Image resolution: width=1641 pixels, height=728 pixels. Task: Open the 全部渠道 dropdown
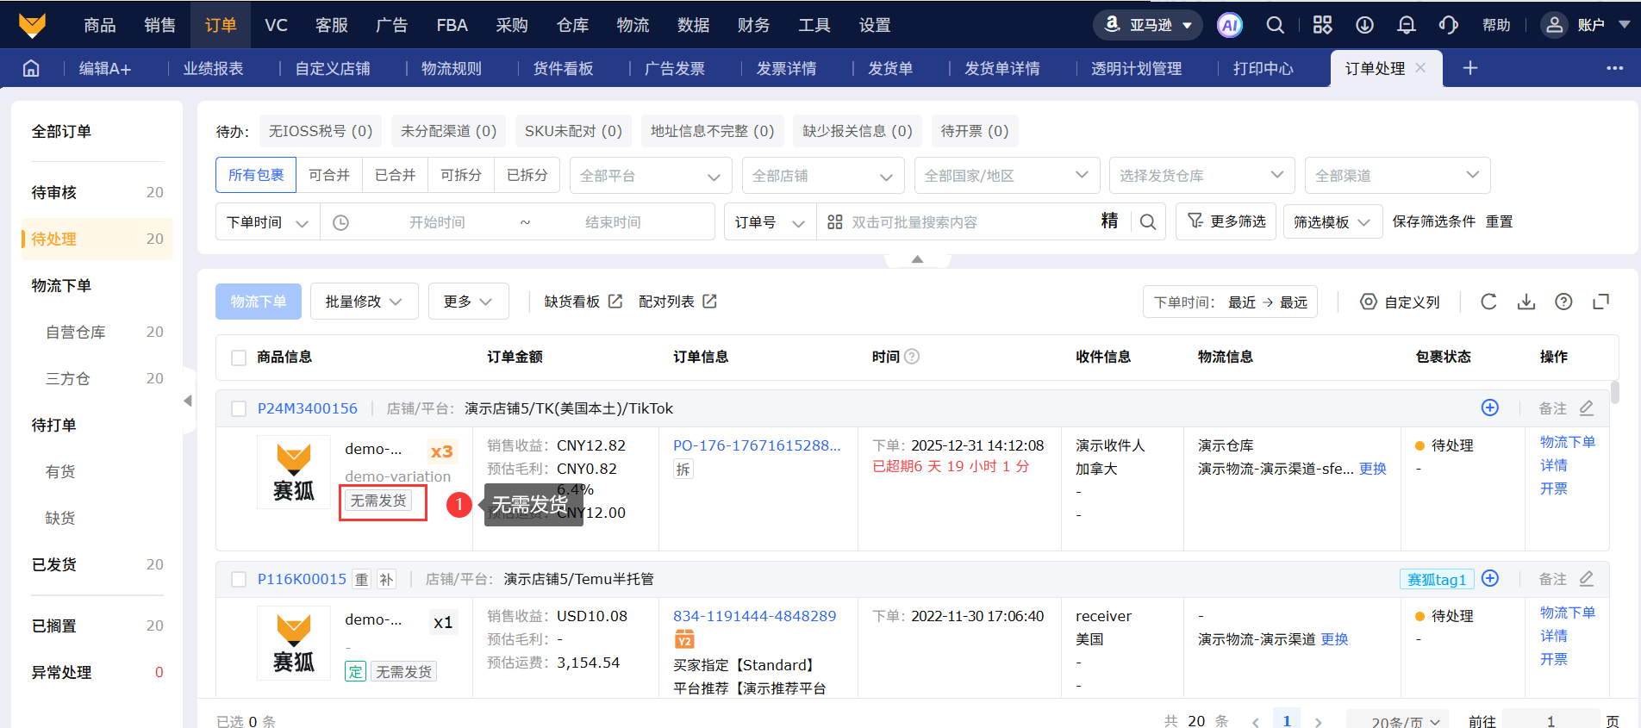click(x=1397, y=176)
